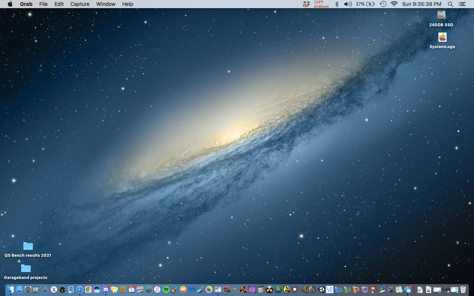The image size is (474, 296).
Task: Open the Capture menu in menu bar
Action: click(x=80, y=4)
